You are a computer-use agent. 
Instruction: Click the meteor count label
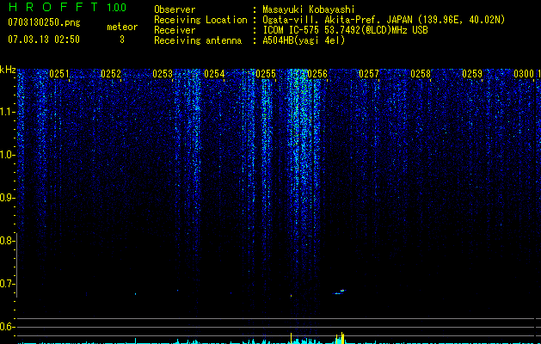tap(122, 27)
